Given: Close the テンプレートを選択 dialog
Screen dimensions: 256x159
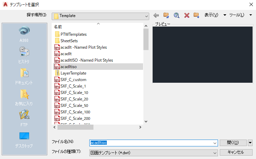Looking at the screenshot, I should [251, 4].
